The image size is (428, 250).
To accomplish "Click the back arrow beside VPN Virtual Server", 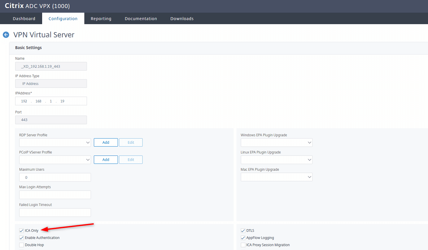I will point(6,35).
